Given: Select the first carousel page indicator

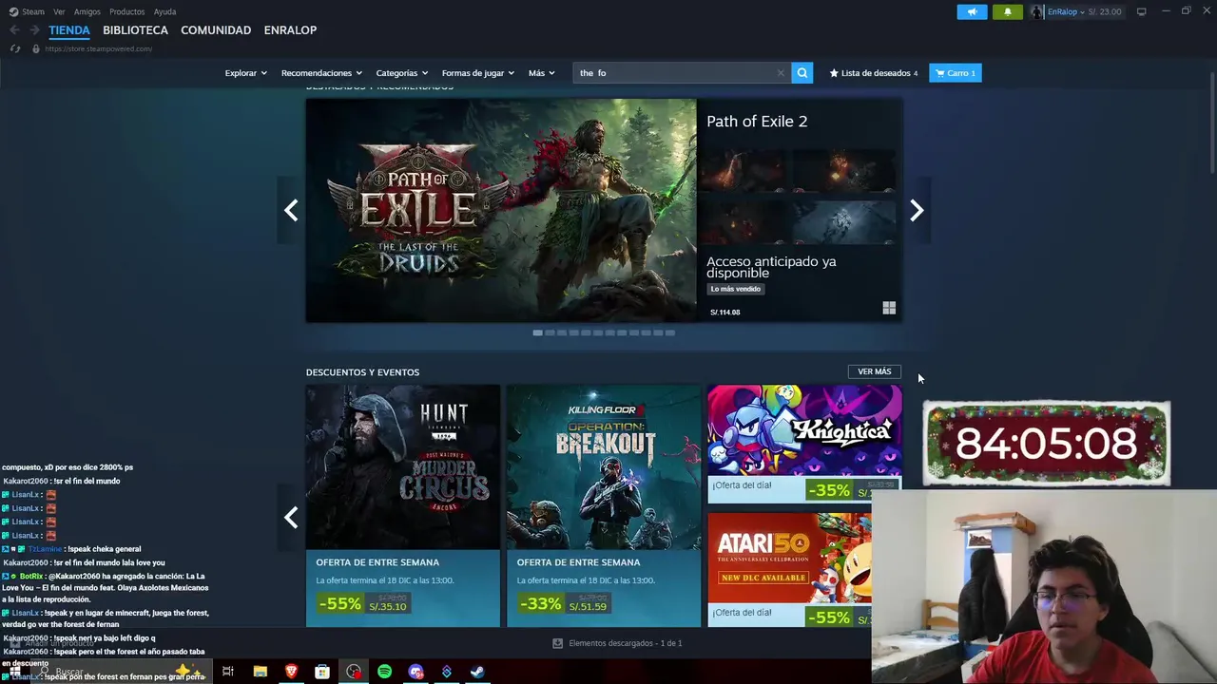Looking at the screenshot, I should pyautogui.click(x=537, y=332).
